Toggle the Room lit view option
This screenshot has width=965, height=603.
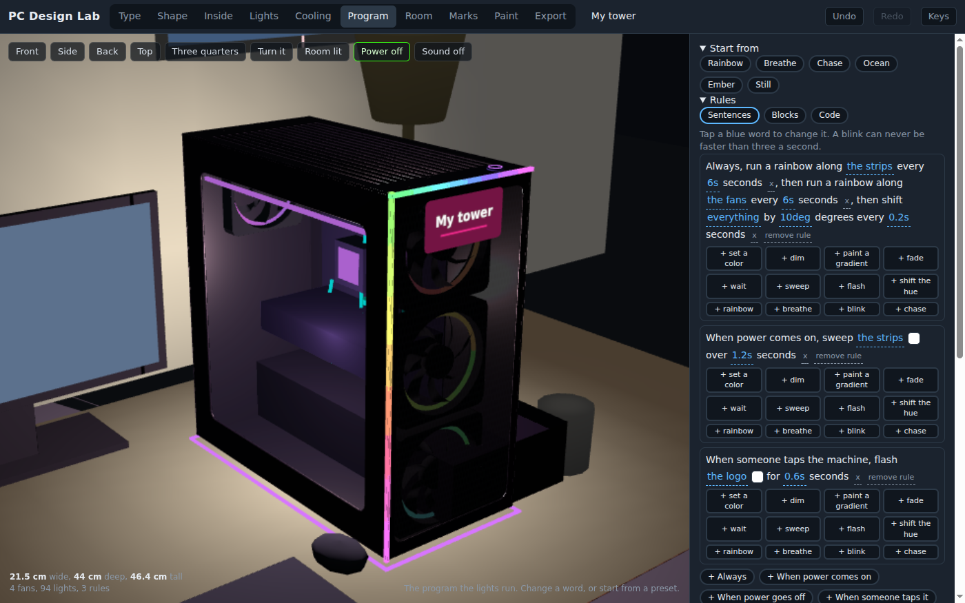pyautogui.click(x=323, y=52)
